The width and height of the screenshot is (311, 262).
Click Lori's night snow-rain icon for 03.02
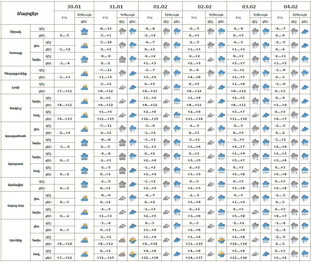click(255, 87)
